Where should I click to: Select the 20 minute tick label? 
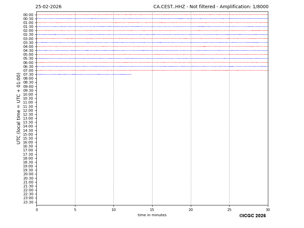point(191,210)
